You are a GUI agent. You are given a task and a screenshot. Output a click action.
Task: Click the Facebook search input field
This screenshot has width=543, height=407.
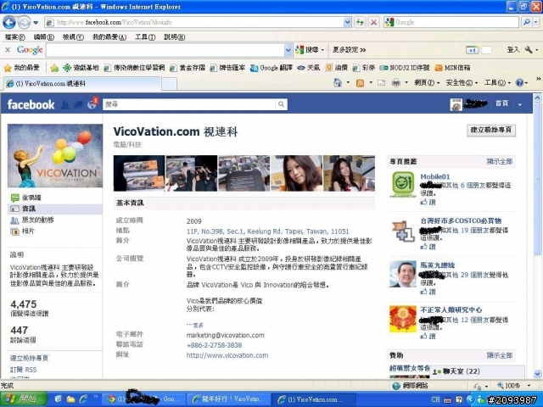pos(189,104)
